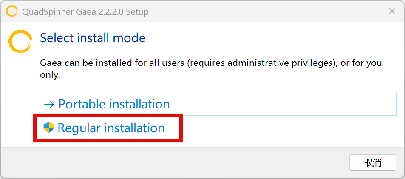
Task: Click the large yellow Gaea logo
Action: tap(20, 41)
